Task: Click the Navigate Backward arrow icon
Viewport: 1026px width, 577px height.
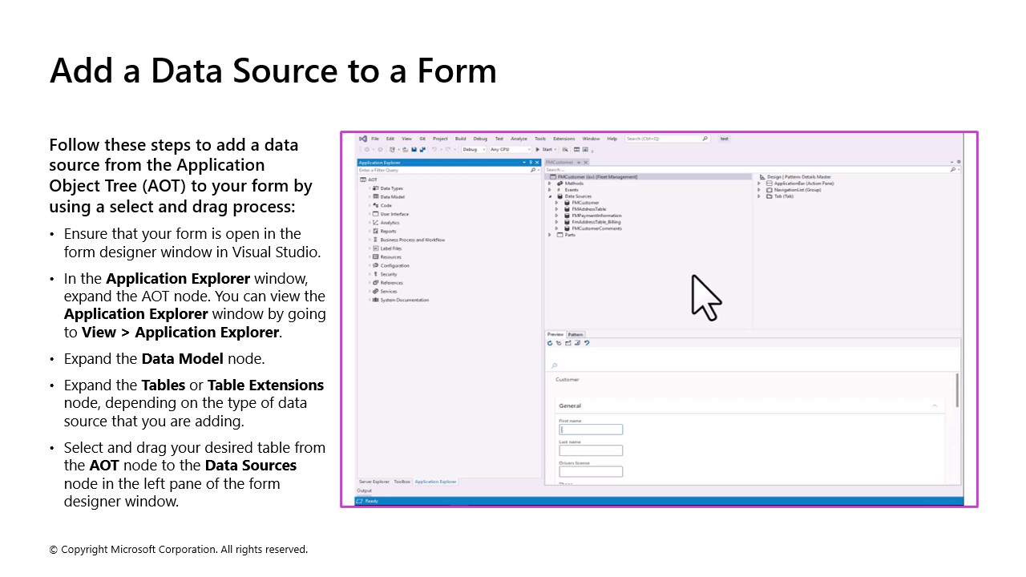Action: (366, 150)
